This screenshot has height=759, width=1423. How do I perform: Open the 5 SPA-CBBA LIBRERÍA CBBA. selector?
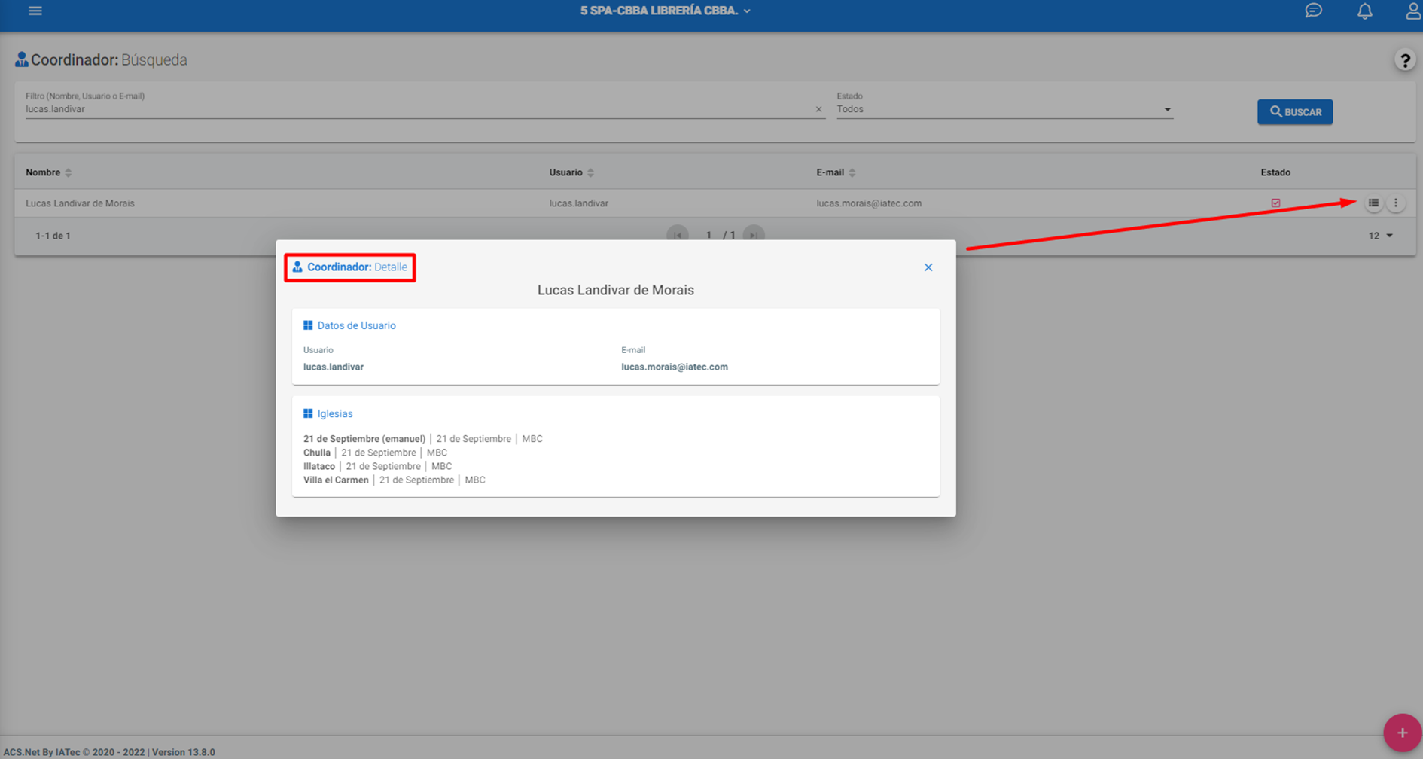(x=666, y=11)
